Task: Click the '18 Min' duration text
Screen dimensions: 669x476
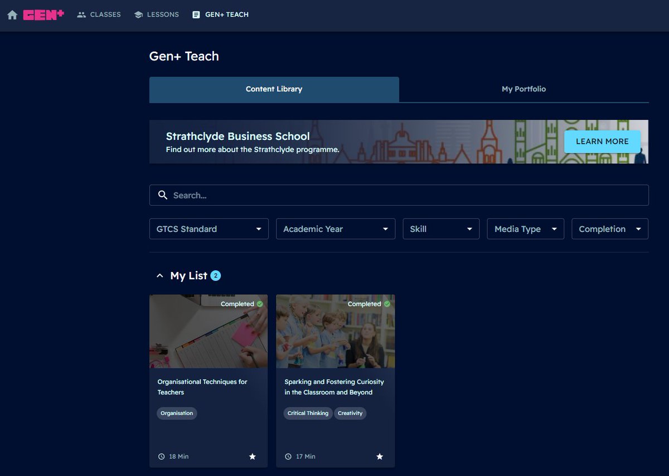Action: (x=179, y=456)
